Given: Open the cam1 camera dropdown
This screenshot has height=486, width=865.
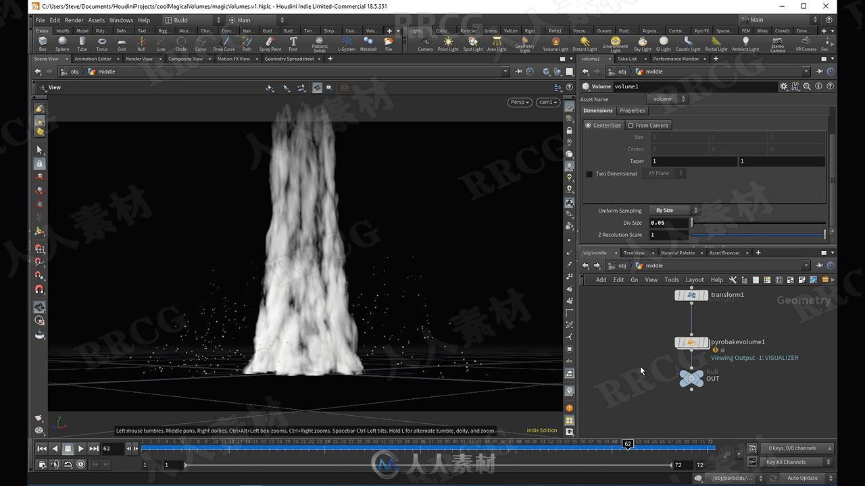Looking at the screenshot, I should pos(547,102).
